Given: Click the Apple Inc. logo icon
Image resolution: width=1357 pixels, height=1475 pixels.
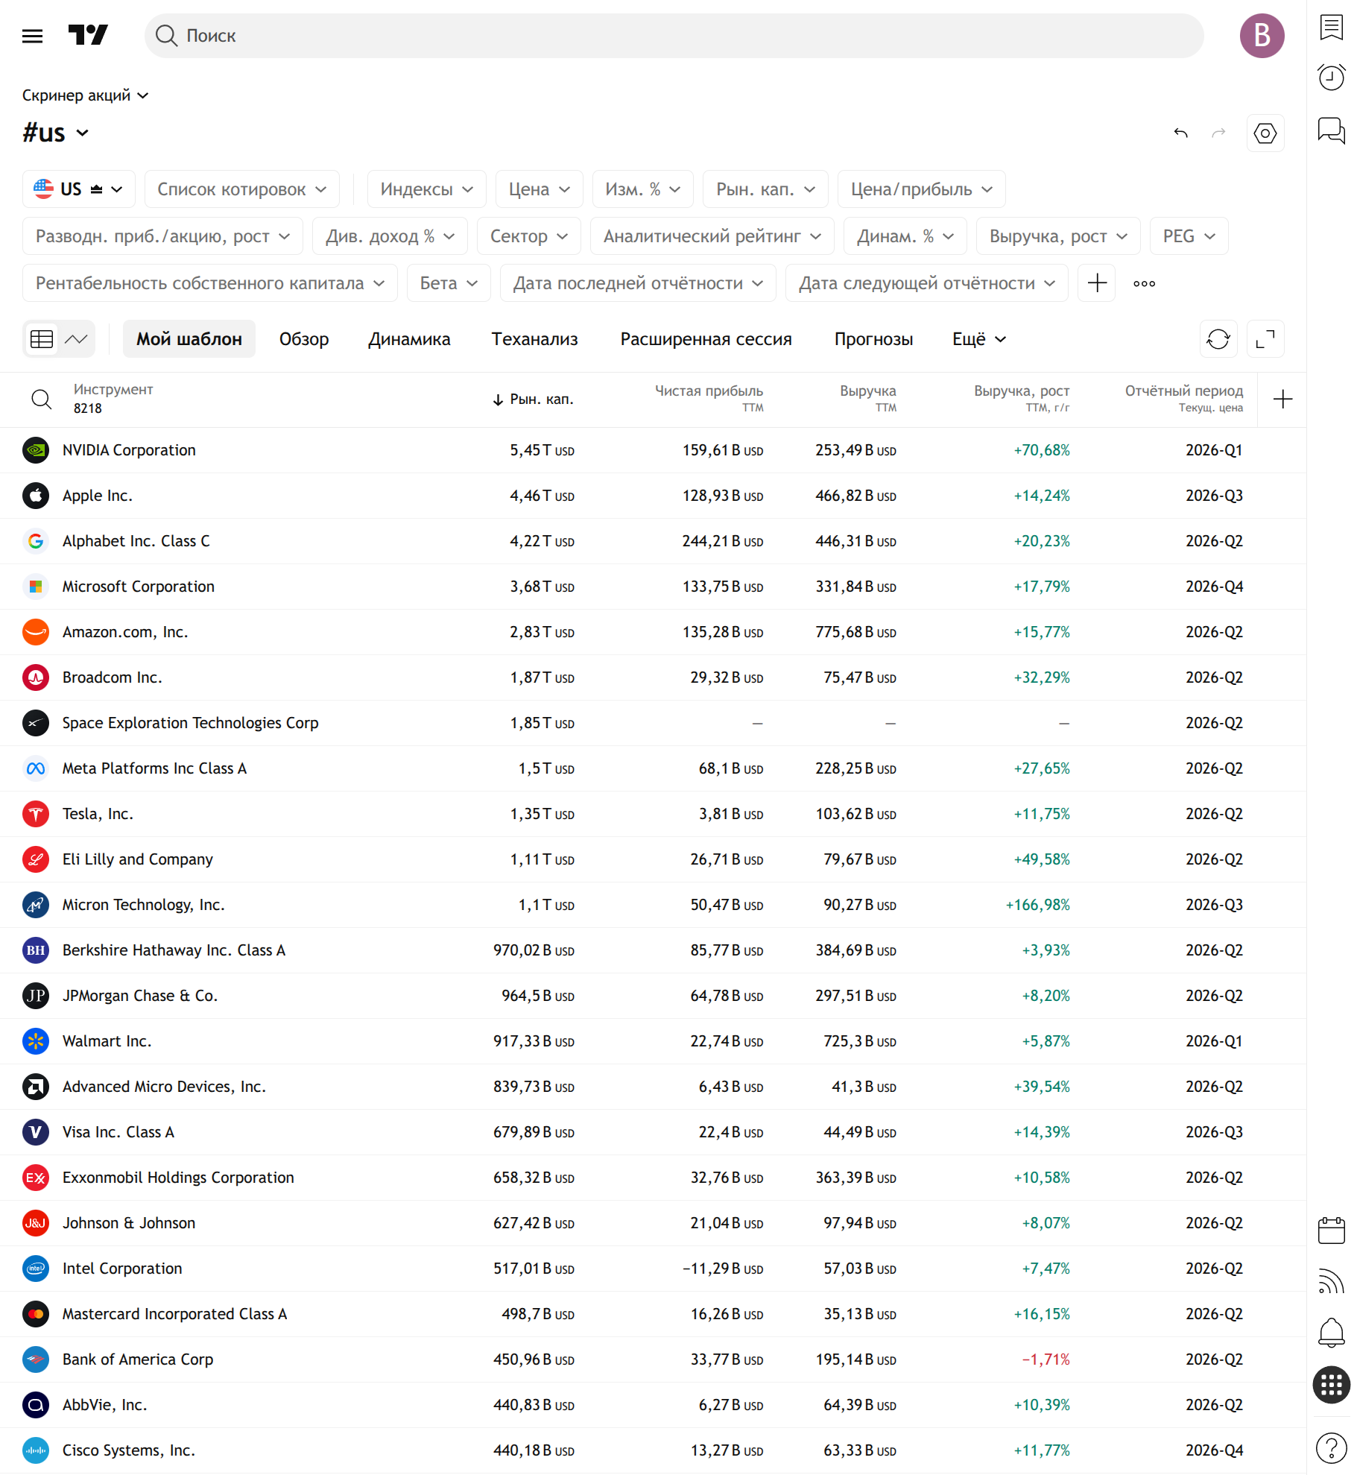Looking at the screenshot, I should [36, 496].
